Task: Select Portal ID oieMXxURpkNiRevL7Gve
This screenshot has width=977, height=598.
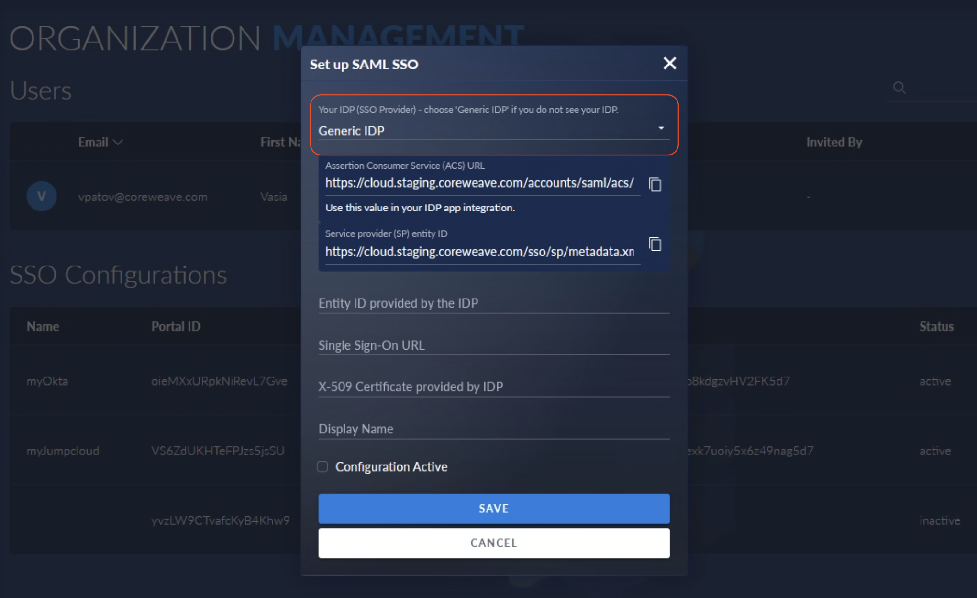Action: pos(219,381)
